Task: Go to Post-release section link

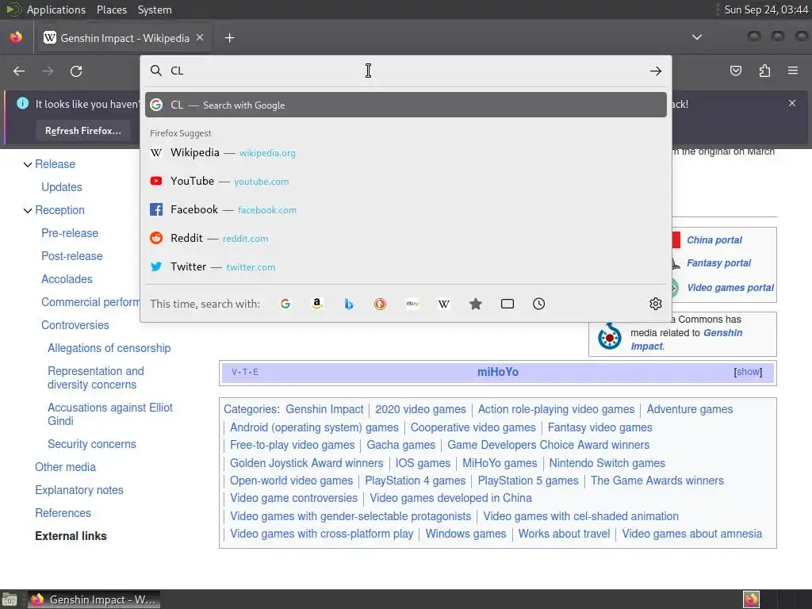Action: tap(72, 256)
